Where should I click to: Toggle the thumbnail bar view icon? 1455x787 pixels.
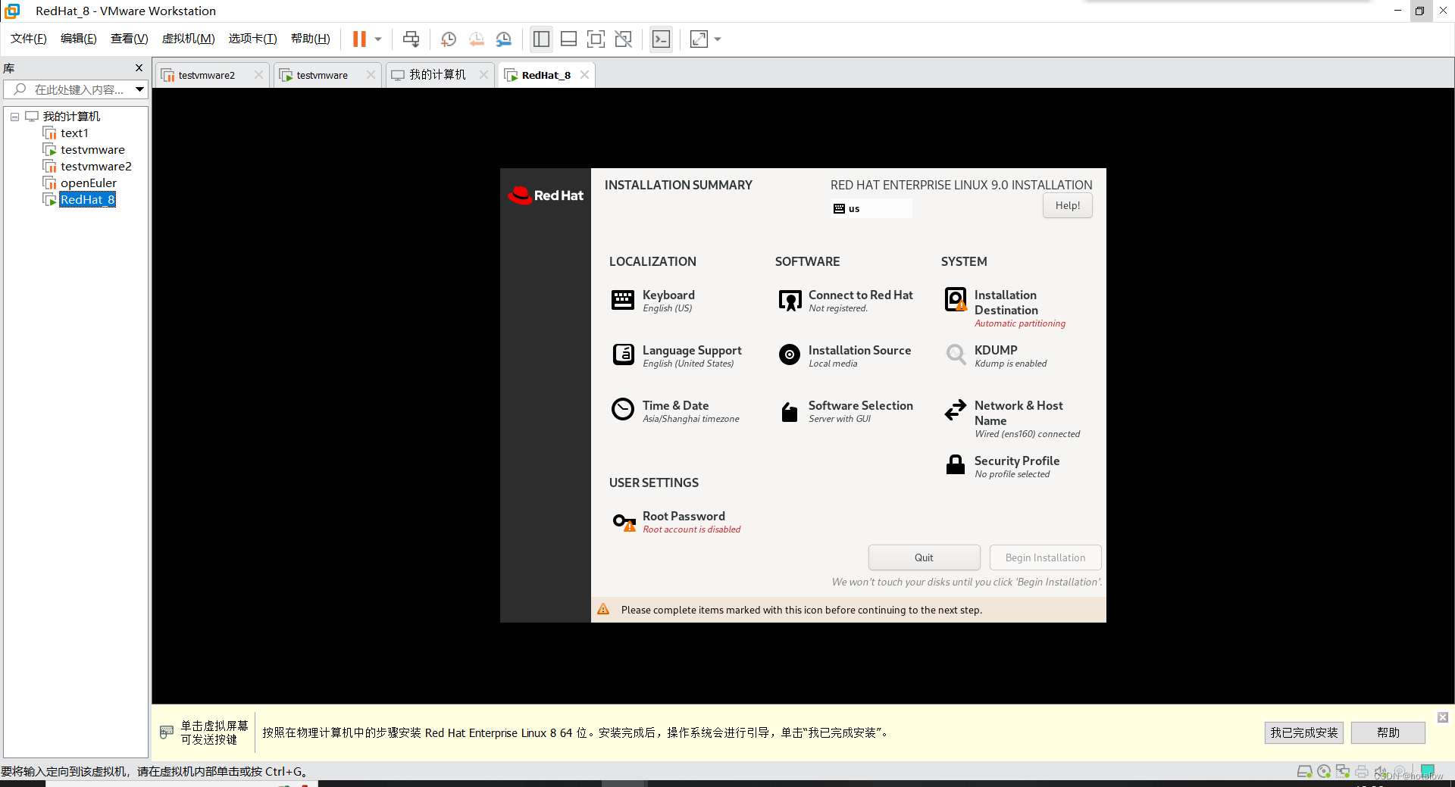[568, 39]
